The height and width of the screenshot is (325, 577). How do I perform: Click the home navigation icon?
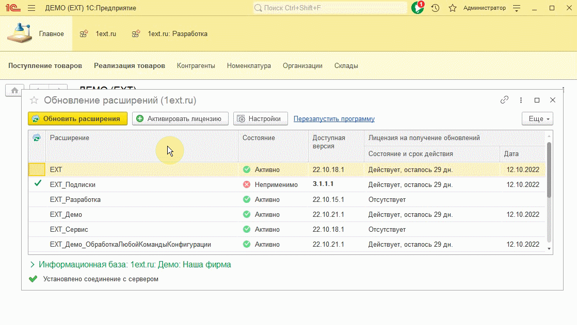pos(13,90)
